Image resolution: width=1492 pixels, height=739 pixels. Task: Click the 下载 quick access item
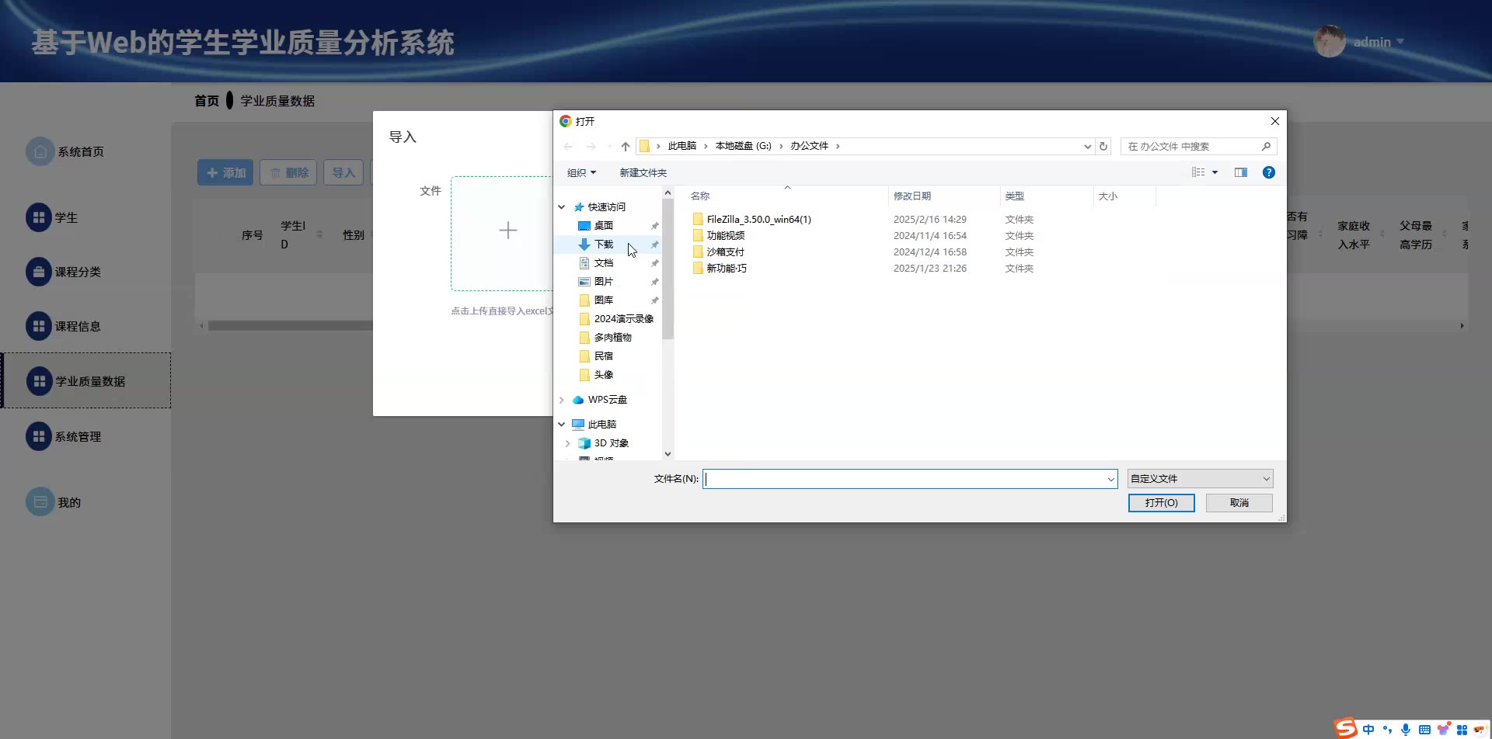tap(603, 245)
